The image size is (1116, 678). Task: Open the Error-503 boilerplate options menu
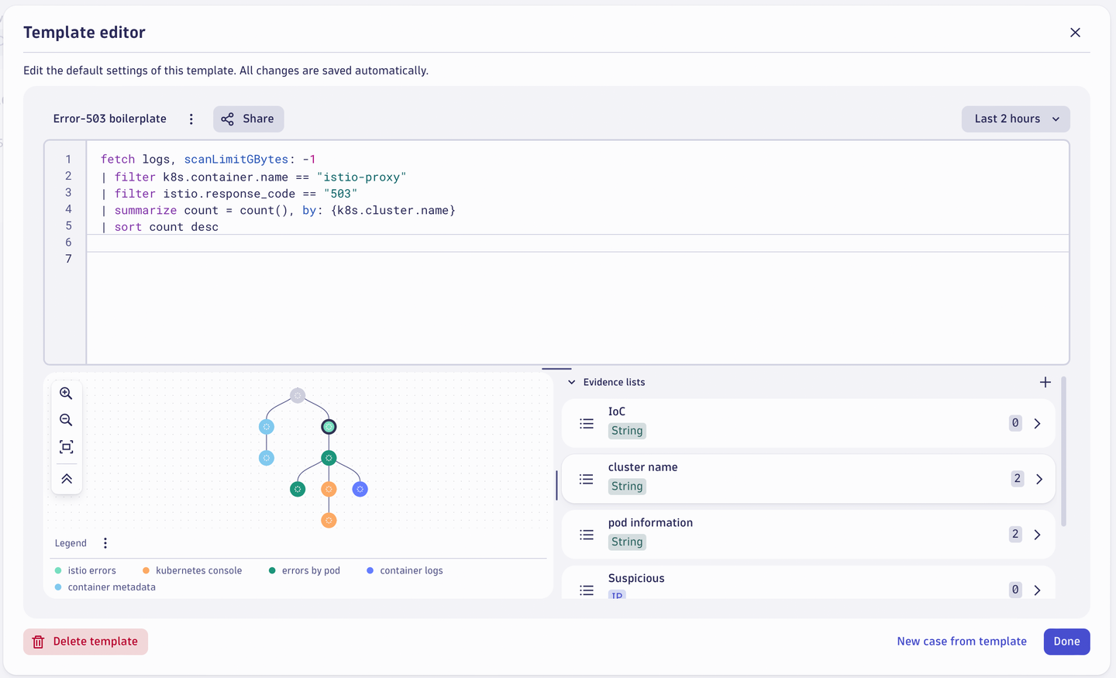[191, 119]
